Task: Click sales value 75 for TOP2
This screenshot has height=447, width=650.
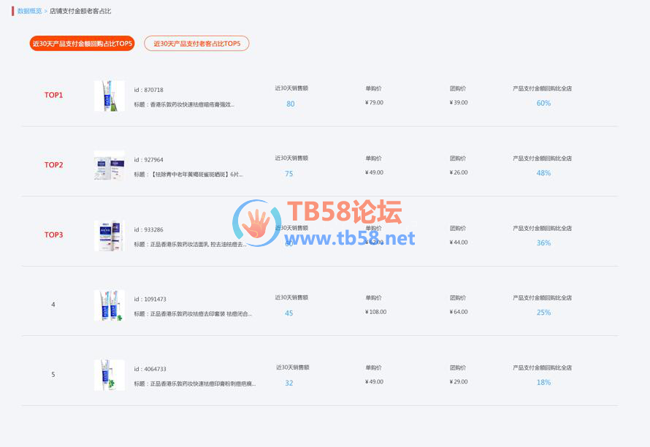Action: point(289,174)
